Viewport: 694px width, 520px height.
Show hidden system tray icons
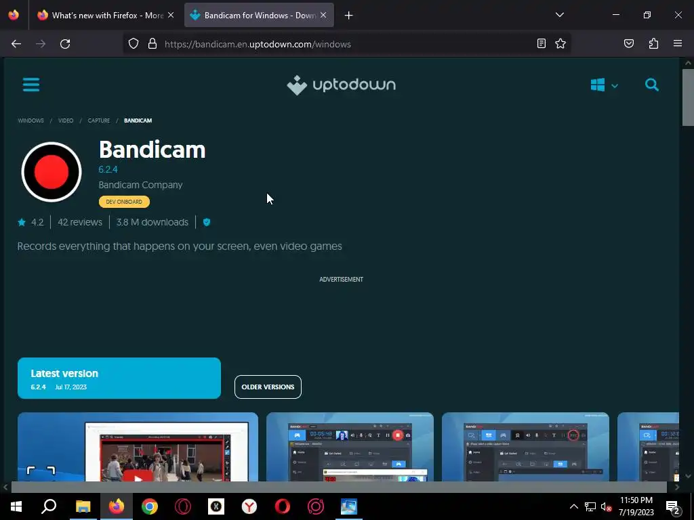point(573,506)
